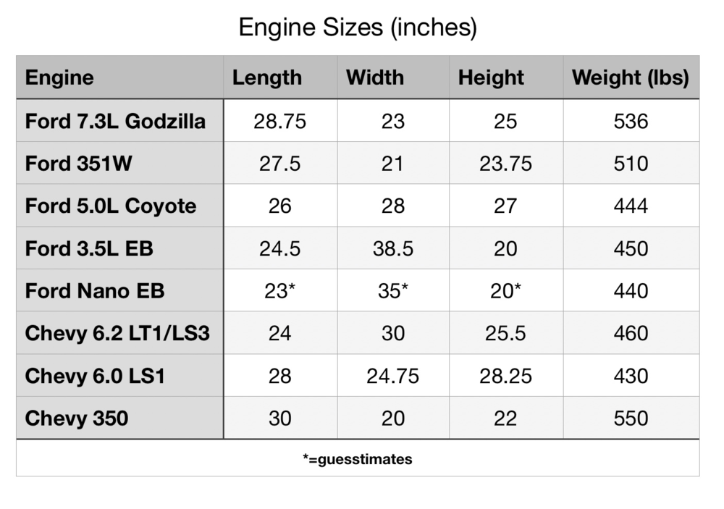The width and height of the screenshot is (724, 509).
Task: Click the Weight (lbs) column header
Action: [x=630, y=77]
